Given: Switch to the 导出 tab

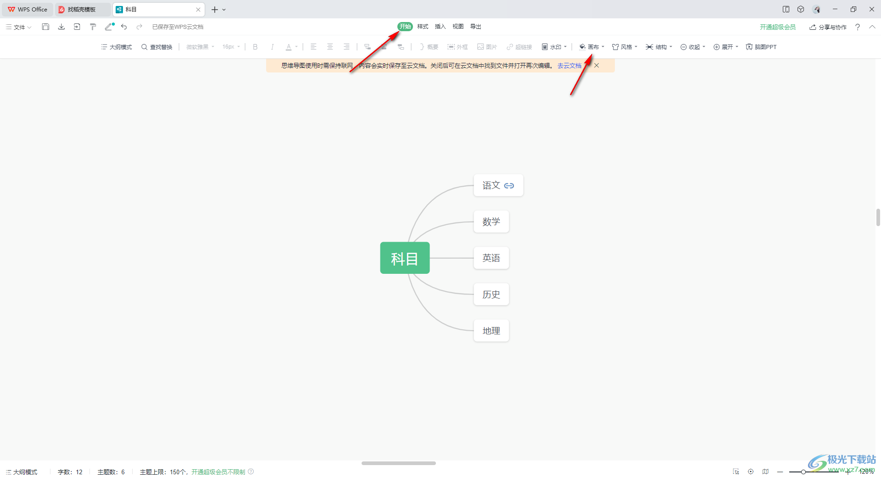Looking at the screenshot, I should click(x=476, y=27).
